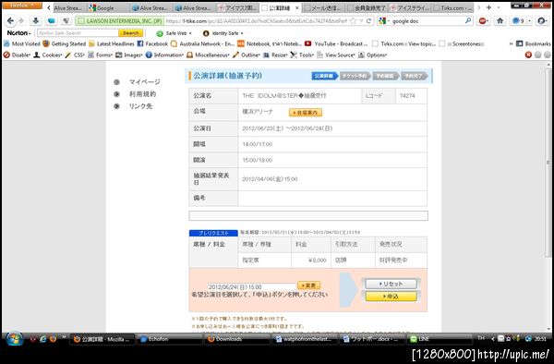Image resolution: width=554 pixels, height=364 pixels.
Task: Open the Bookmarks button at toolbar right
Action: coord(534,43)
